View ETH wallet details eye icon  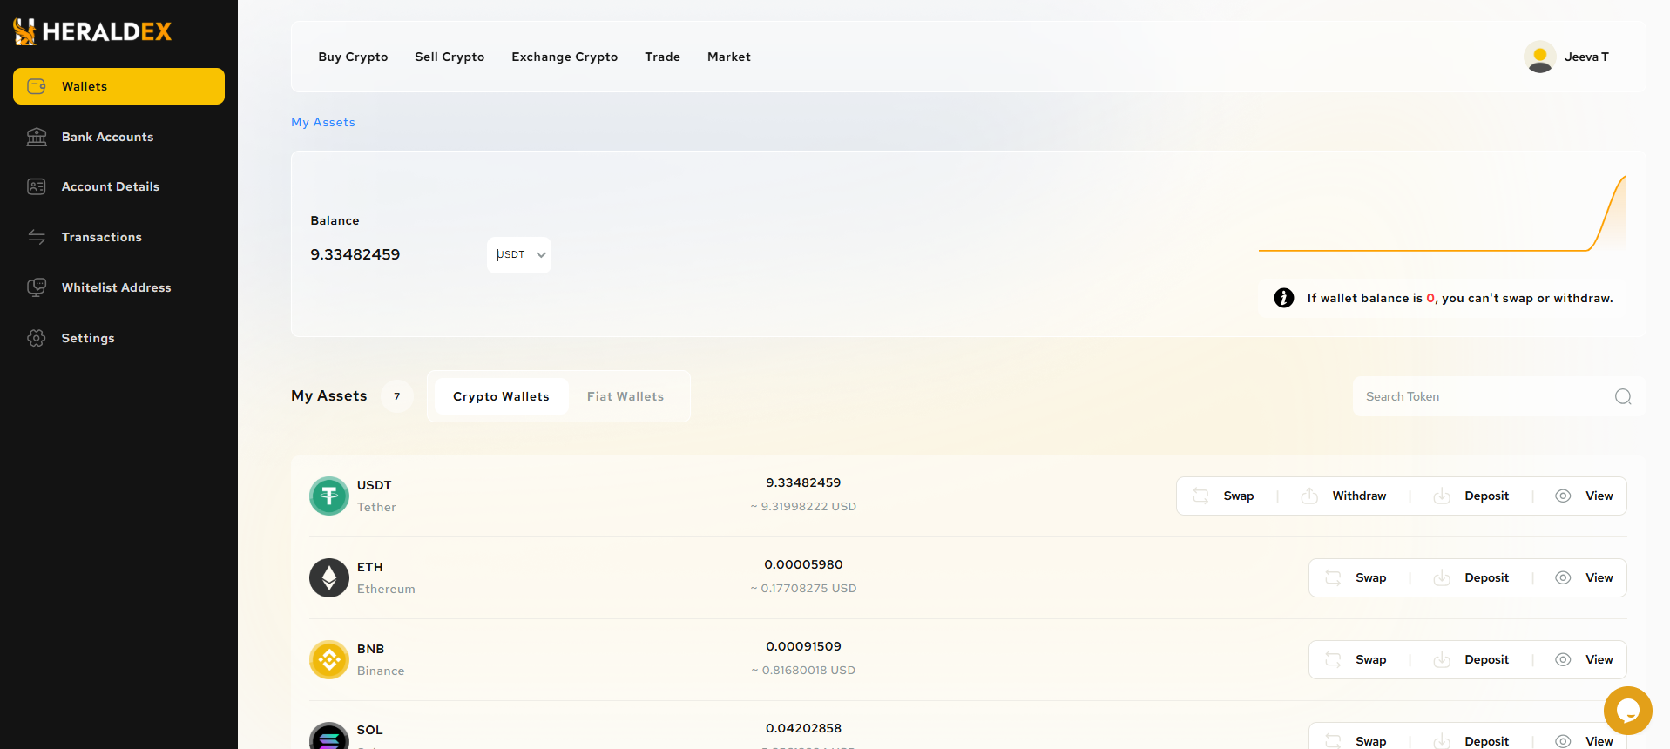(1563, 578)
